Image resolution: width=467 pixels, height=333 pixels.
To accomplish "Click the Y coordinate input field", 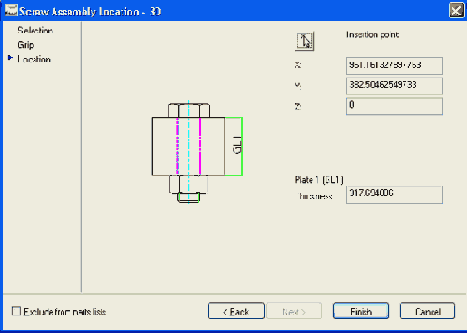I will tap(394, 86).
